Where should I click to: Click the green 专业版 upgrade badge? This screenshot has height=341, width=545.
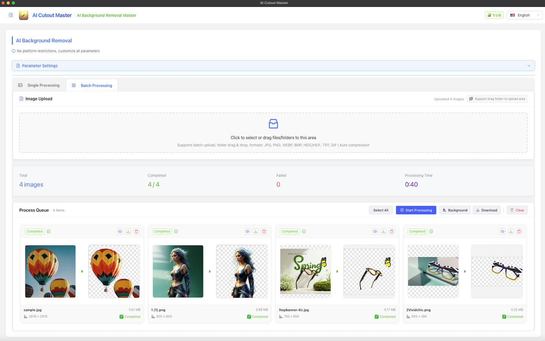494,15
